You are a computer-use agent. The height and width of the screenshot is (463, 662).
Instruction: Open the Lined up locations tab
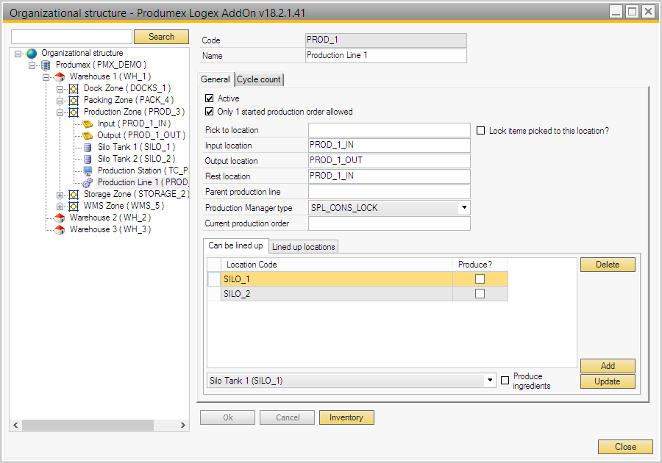(303, 247)
